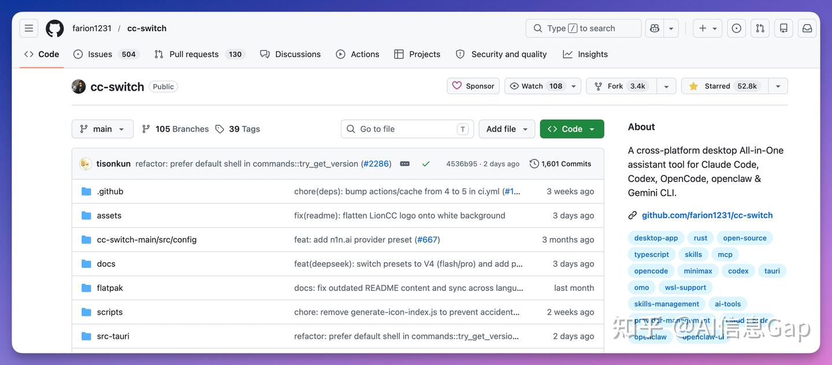Go to GitHub home via Octocat logo

point(55,28)
